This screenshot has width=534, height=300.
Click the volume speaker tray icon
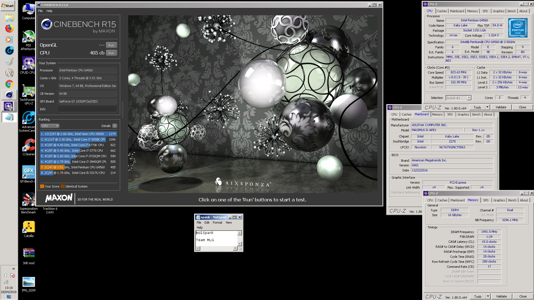pyautogui.click(x=6, y=275)
